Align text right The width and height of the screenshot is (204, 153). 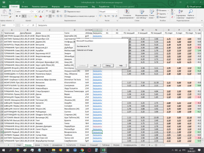[x=53, y=16]
